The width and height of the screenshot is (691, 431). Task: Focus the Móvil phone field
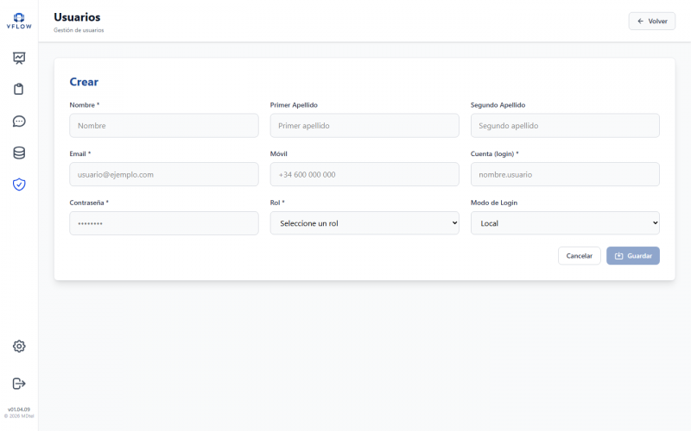365,175
